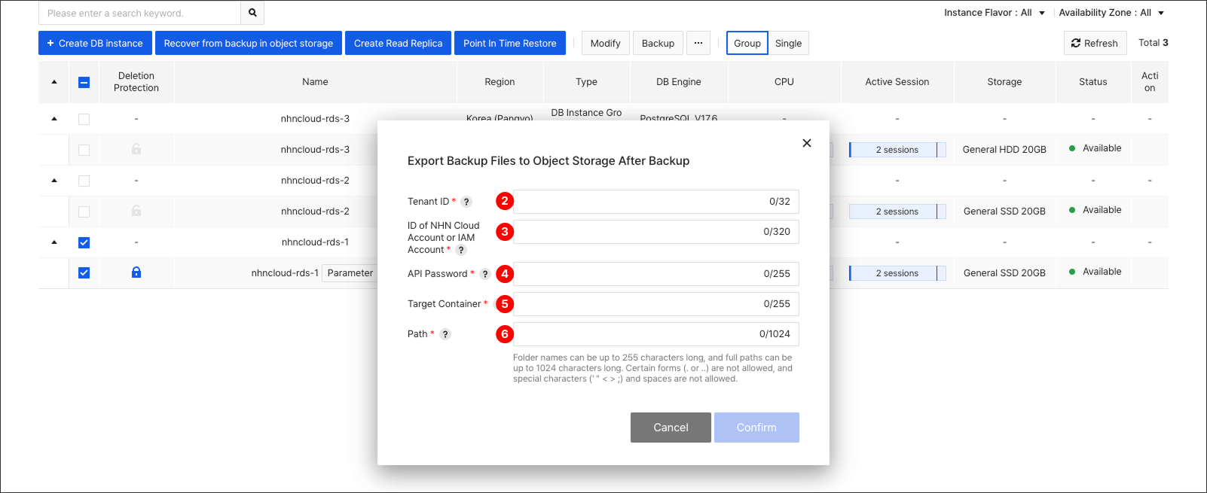Click help icon for NHN Cloud Account ID
This screenshot has height=493, width=1207.
[461, 250]
